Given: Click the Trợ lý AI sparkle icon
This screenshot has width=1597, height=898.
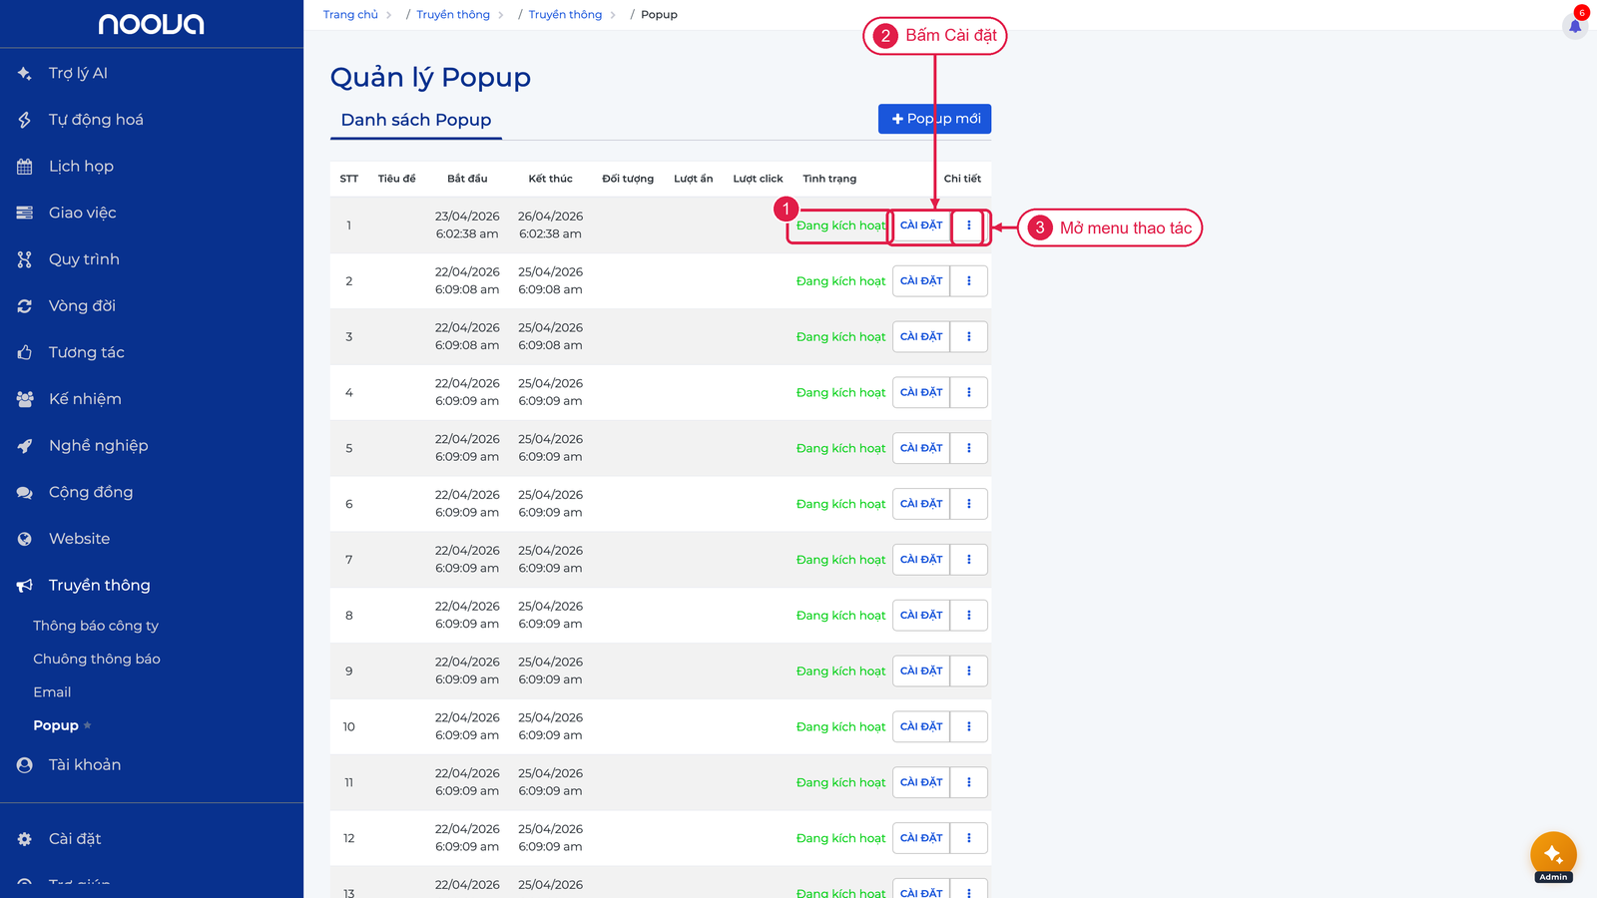Looking at the screenshot, I should (25, 73).
